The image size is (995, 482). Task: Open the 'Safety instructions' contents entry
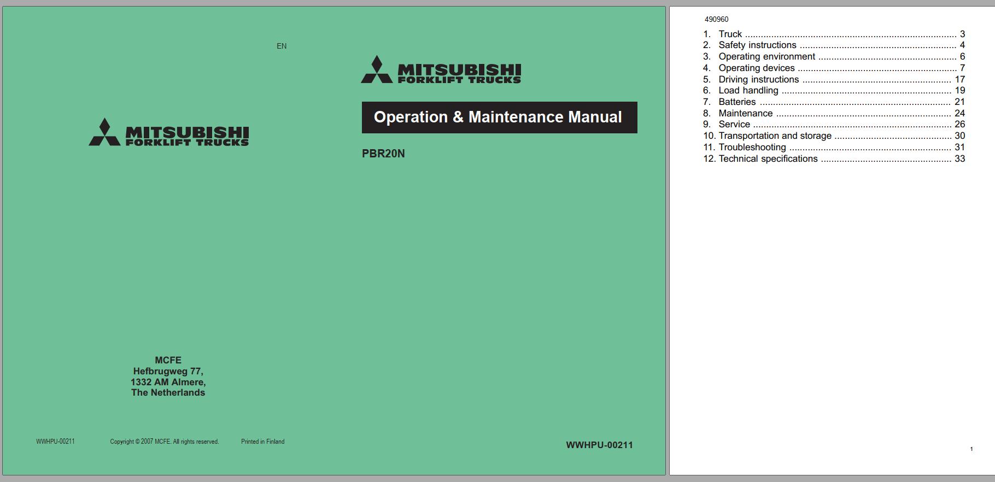click(834, 45)
